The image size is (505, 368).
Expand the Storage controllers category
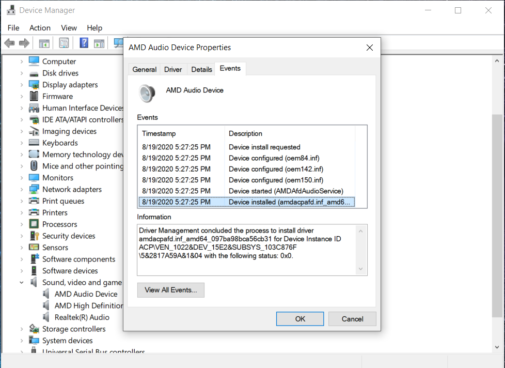tap(22, 329)
